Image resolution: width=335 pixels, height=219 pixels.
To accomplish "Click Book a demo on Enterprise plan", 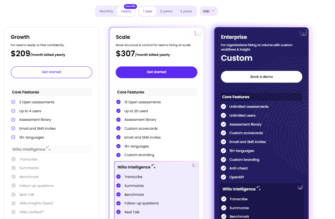I will coord(261,77).
